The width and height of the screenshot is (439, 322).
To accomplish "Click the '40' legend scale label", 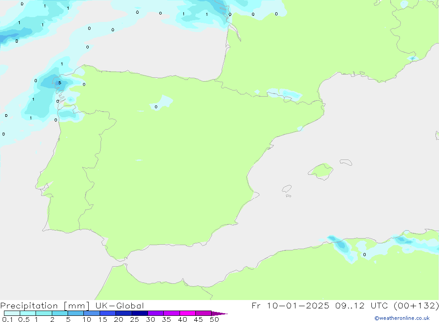I will (x=183, y=319).
